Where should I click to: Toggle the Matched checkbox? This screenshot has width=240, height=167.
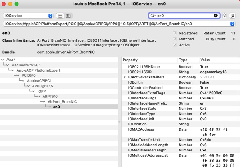click(174, 39)
